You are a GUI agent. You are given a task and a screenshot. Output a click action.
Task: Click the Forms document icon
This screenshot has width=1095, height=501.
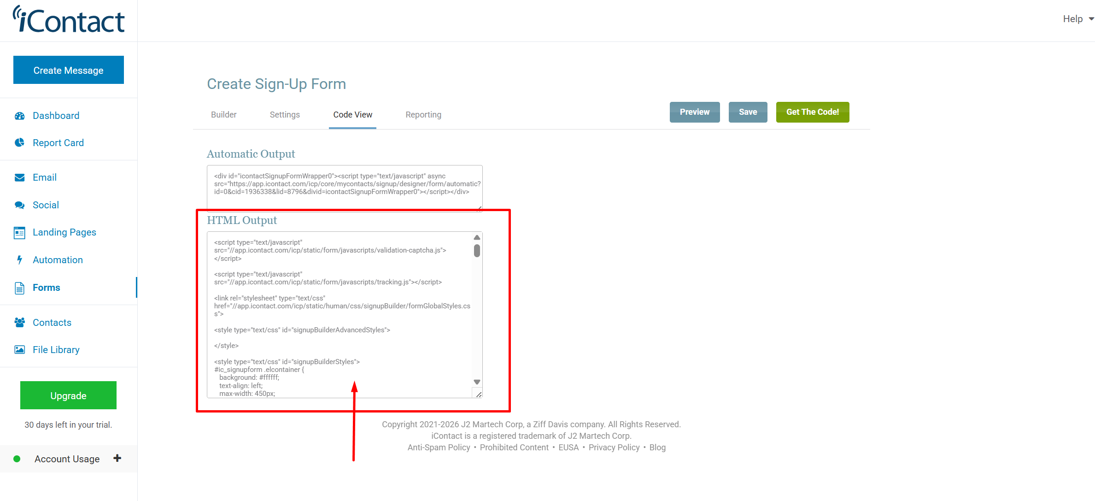click(x=19, y=288)
